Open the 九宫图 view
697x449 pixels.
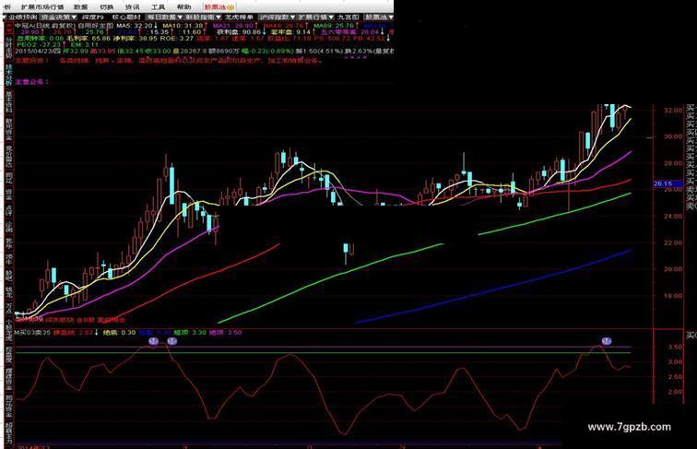348,18
